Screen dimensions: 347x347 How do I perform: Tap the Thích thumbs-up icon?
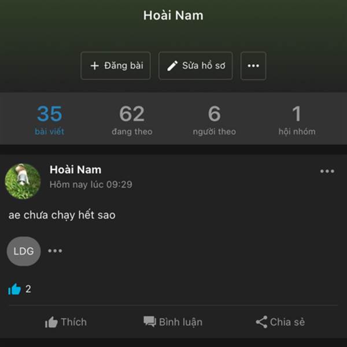pos(51,322)
